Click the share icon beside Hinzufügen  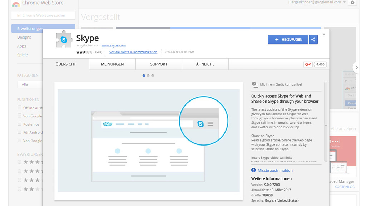pos(313,40)
